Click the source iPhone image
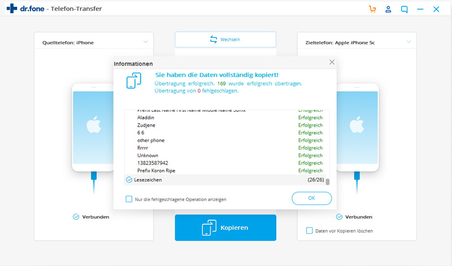This screenshot has height=266, width=452. [x=93, y=128]
